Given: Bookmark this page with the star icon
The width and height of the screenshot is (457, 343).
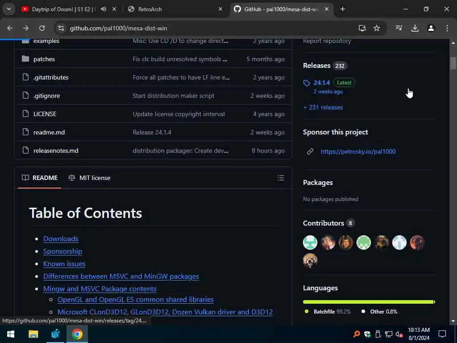Looking at the screenshot, I should (x=377, y=28).
